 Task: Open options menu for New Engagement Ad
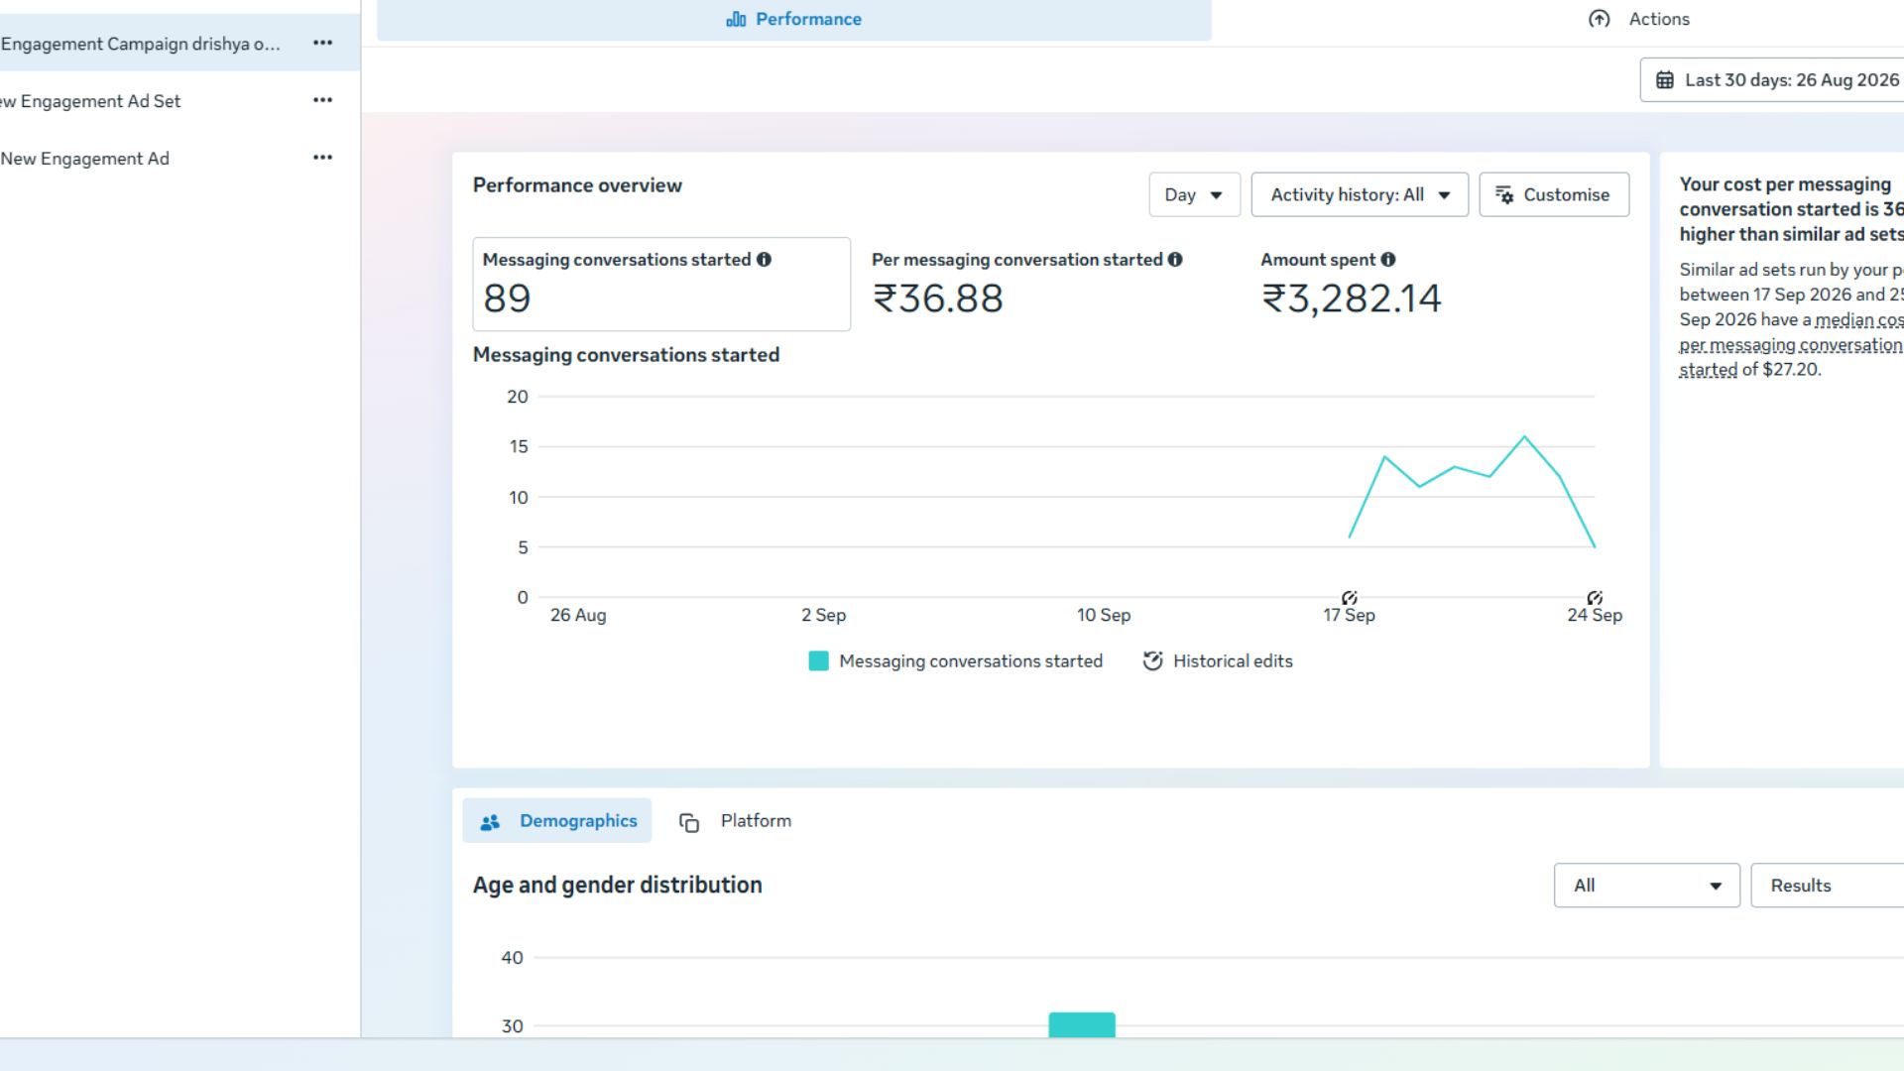322,158
